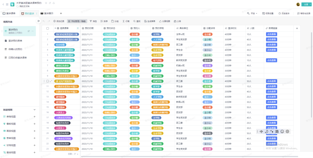Add a new 表单视图 with plus
313x158 pixels.
(35, 138)
